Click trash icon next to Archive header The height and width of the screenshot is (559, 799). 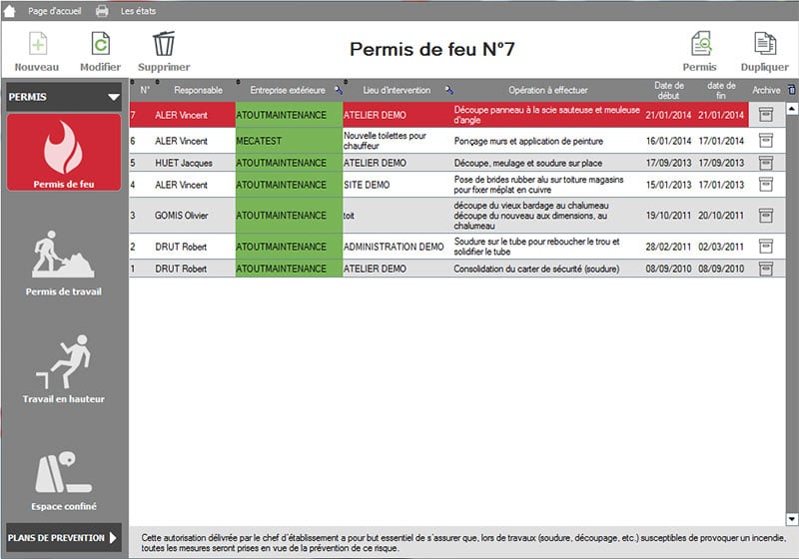pos(791,90)
